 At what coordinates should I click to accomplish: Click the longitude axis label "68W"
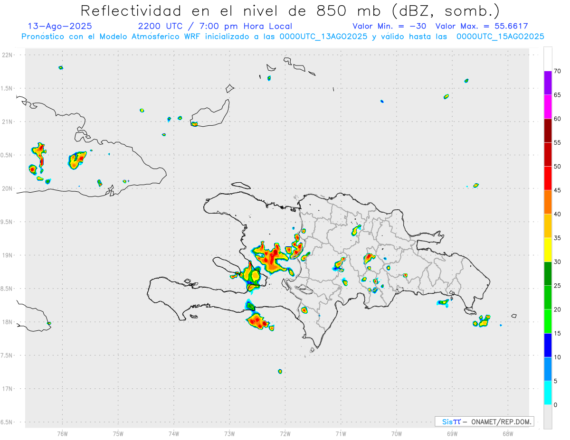[x=508, y=433]
